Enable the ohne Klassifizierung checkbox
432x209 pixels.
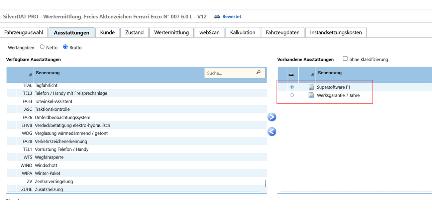coord(345,59)
